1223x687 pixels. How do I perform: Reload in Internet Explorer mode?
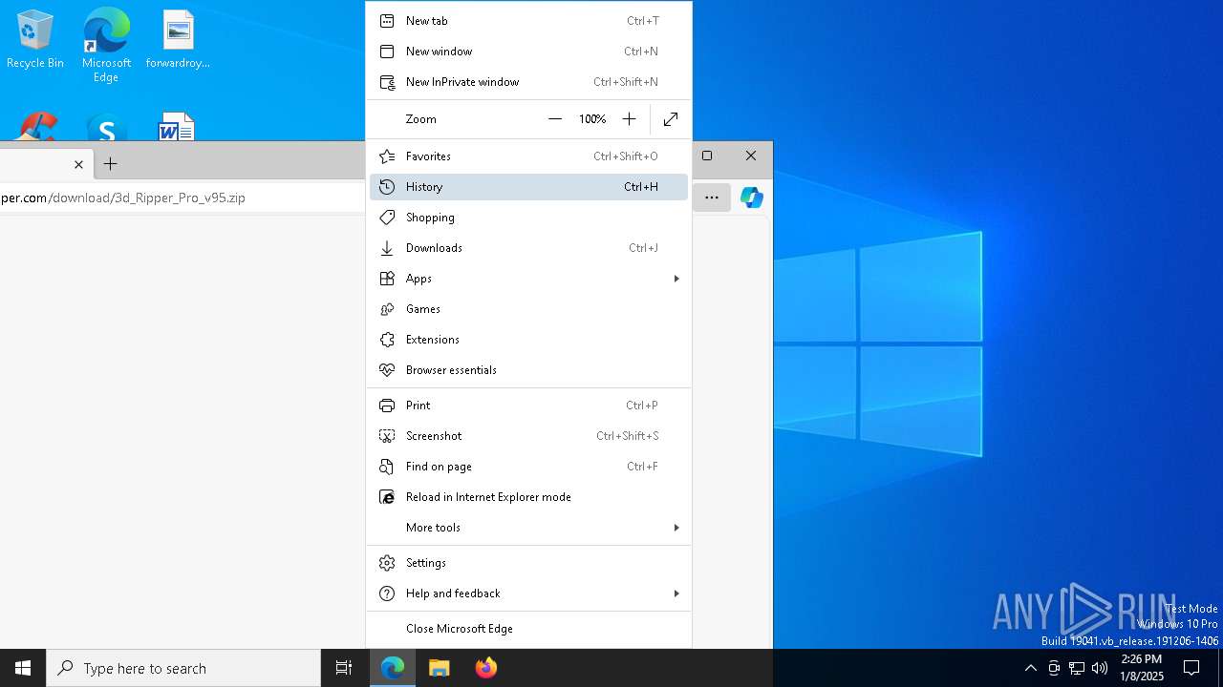click(x=528, y=497)
